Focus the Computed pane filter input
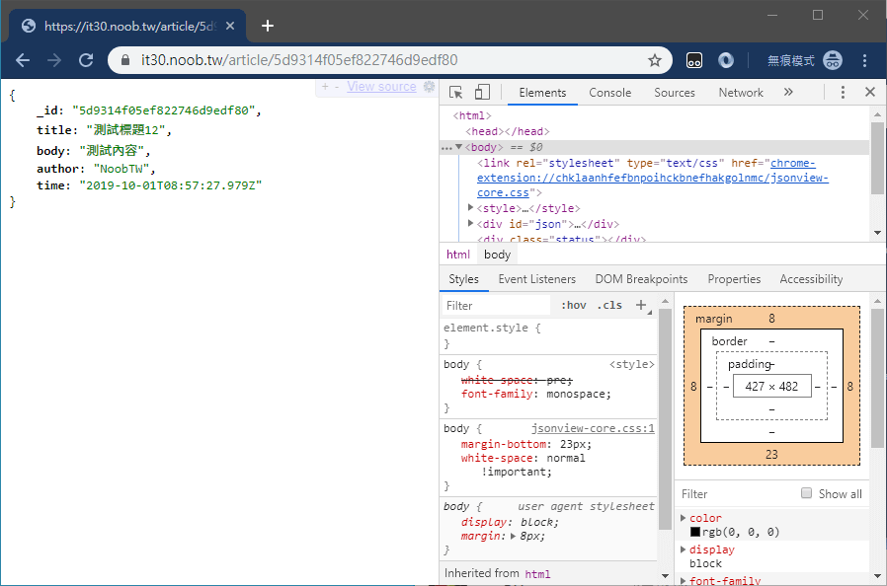Viewport: 887px width, 586px height. click(x=736, y=494)
